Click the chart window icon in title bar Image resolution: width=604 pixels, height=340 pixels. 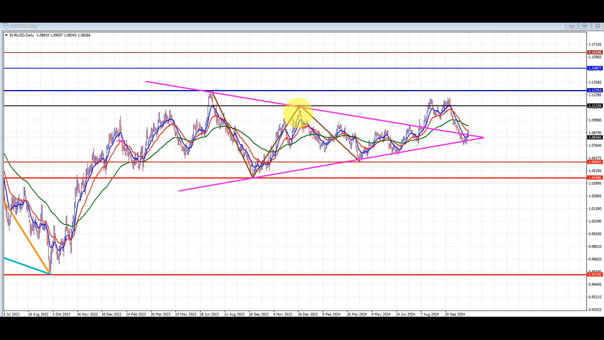click(x=6, y=26)
